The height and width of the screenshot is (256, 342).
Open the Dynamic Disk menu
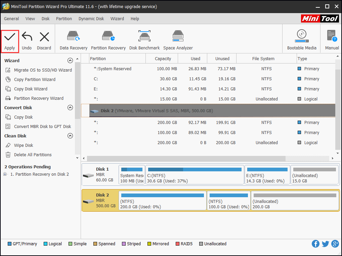click(91, 19)
